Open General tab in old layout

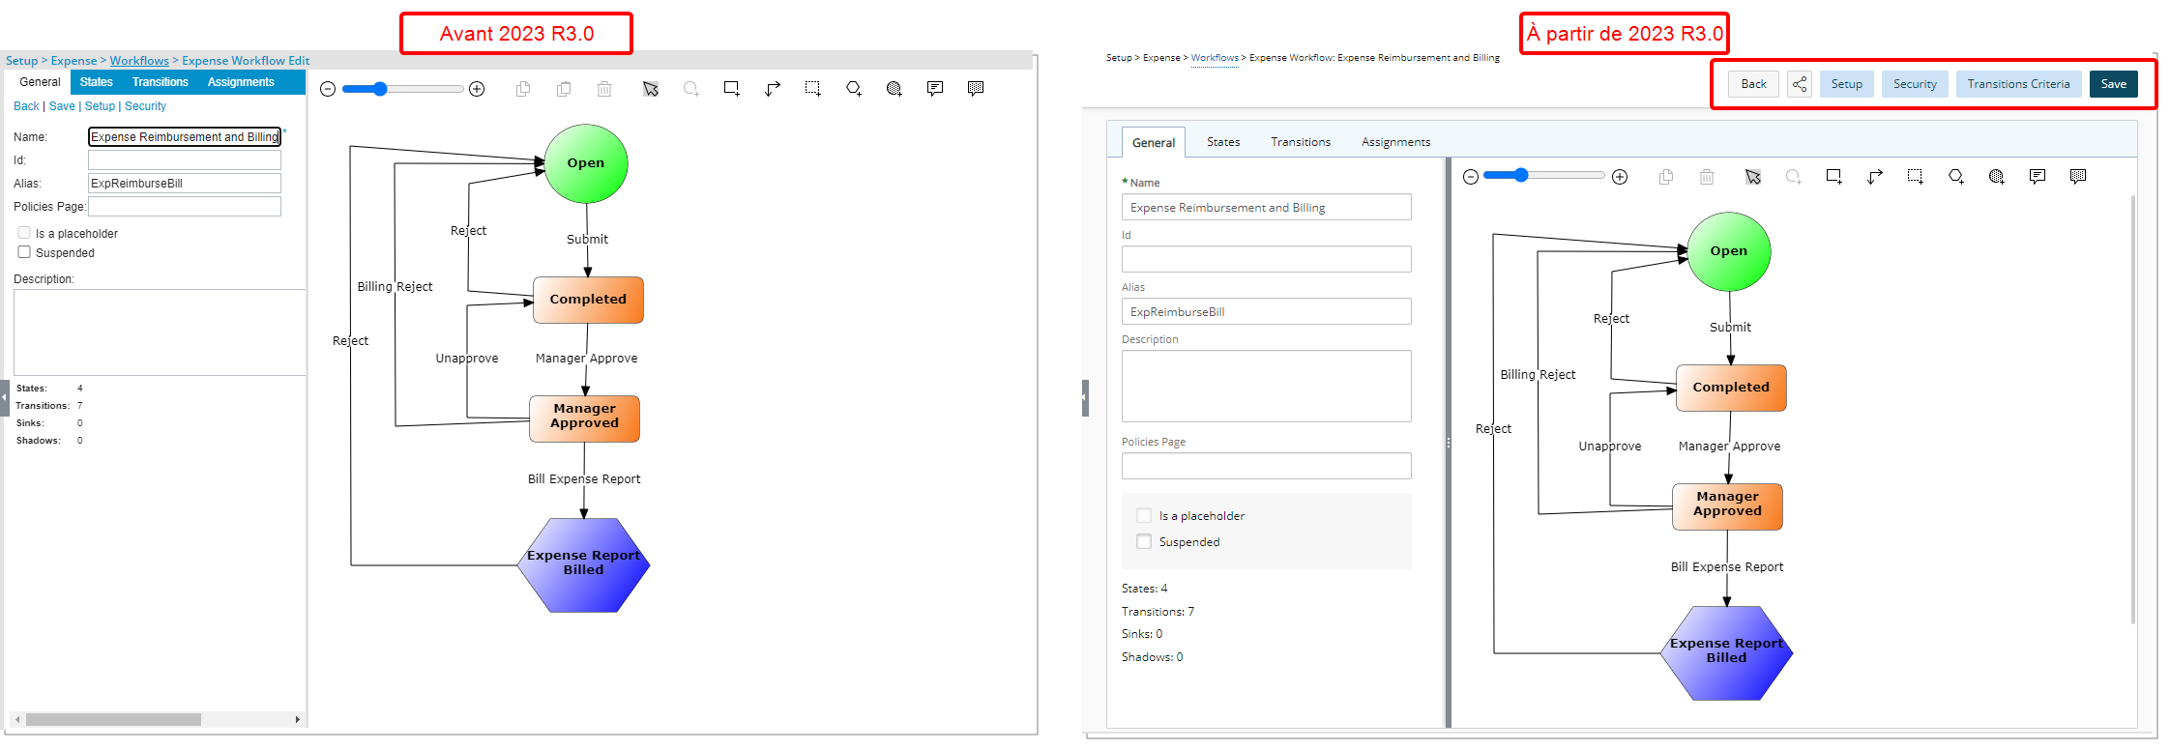pos(40,82)
